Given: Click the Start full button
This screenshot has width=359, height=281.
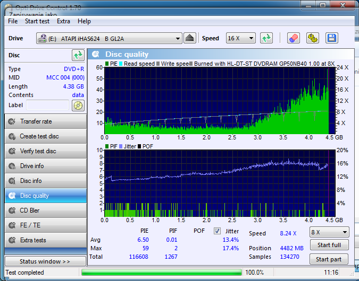Looking at the screenshot, I should tap(329, 245).
